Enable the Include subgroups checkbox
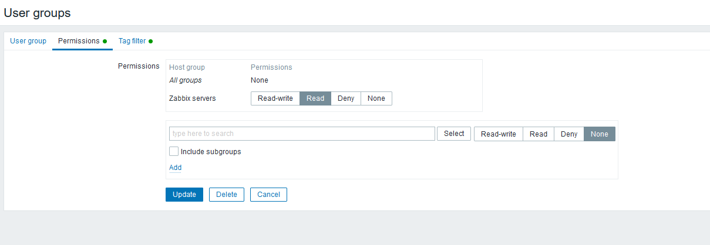Image resolution: width=710 pixels, height=245 pixels. coord(174,152)
